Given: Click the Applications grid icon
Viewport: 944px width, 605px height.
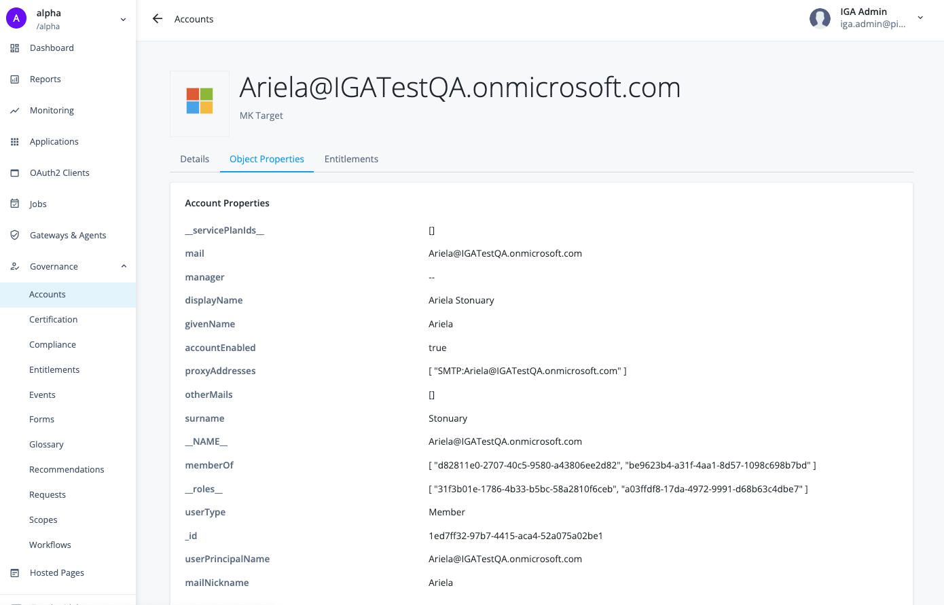Looking at the screenshot, I should coord(14,141).
